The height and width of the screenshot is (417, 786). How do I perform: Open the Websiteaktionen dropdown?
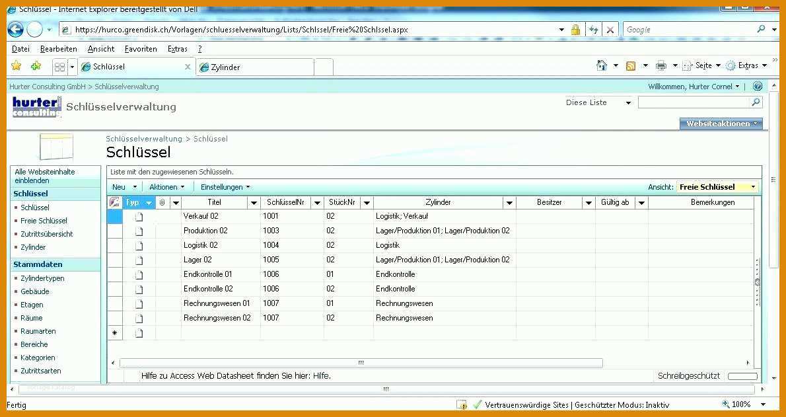pyautogui.click(x=721, y=124)
